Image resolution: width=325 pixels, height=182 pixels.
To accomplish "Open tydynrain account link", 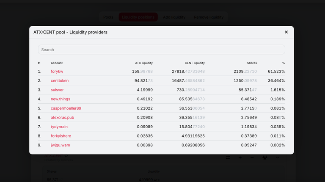I will click(59, 127).
